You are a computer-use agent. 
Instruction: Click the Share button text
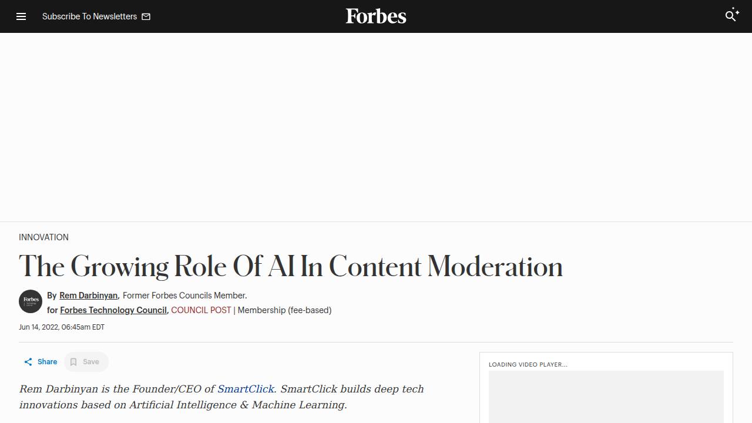click(x=48, y=362)
